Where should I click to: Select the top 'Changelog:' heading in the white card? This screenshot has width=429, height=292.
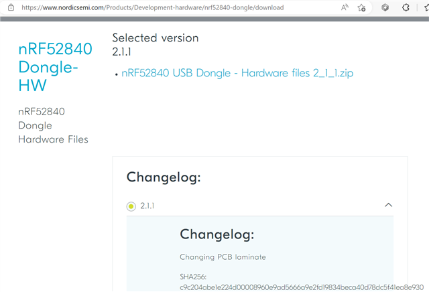click(x=164, y=177)
